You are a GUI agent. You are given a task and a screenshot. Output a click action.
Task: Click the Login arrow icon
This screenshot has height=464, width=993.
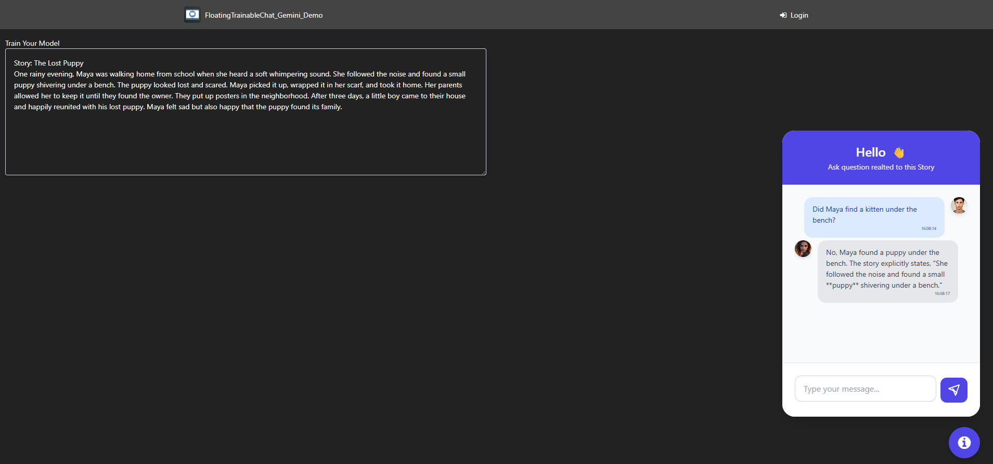783,15
